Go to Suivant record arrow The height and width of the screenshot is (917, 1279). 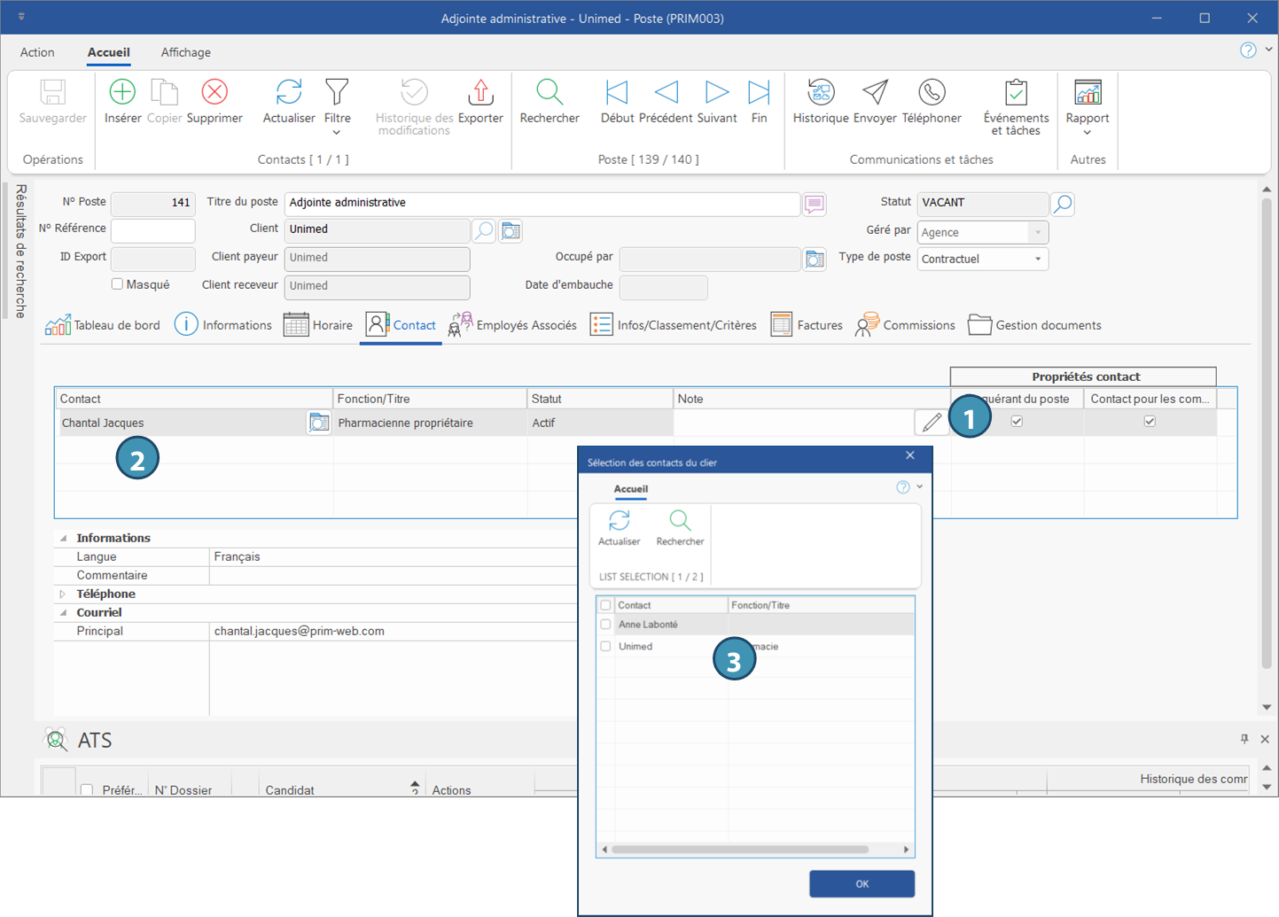tap(716, 93)
